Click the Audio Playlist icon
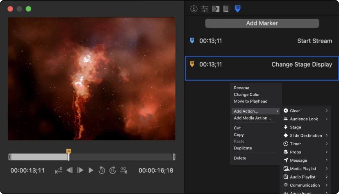339x194 pixels. tap(286, 177)
